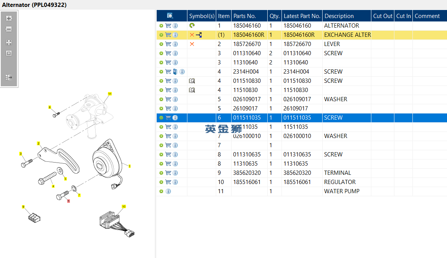Click the search icon in table header
Viewport: 447px width, 258px height.
170,16
